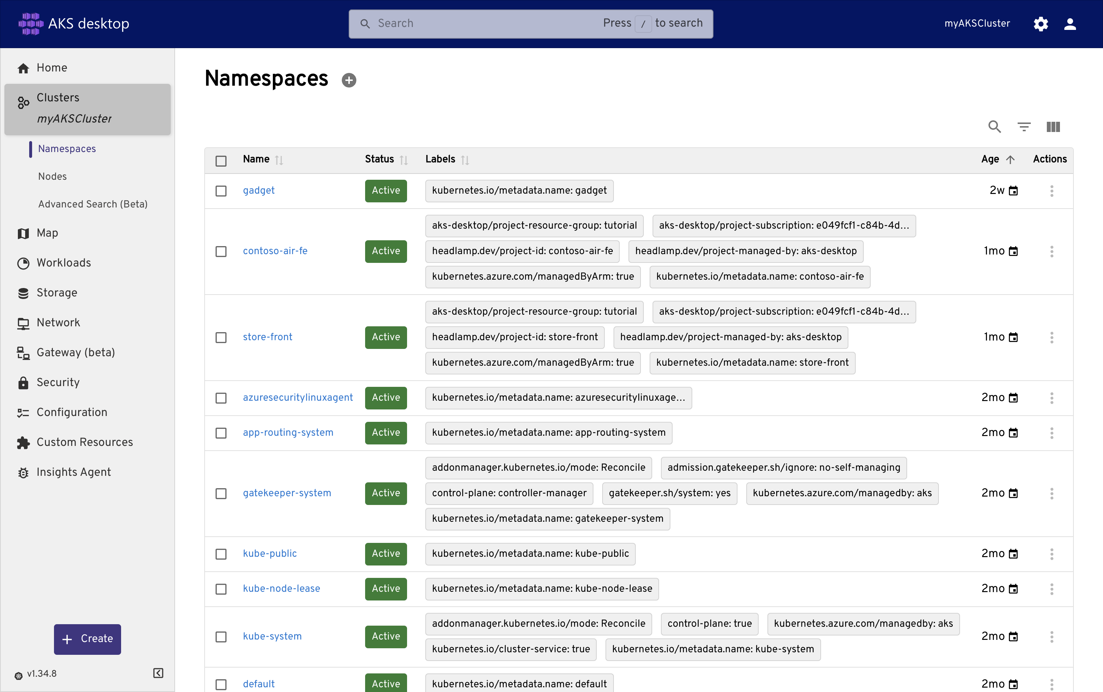Image resolution: width=1103 pixels, height=692 pixels.
Task: Open actions menu for gatekeeper-system row
Action: coord(1051,493)
